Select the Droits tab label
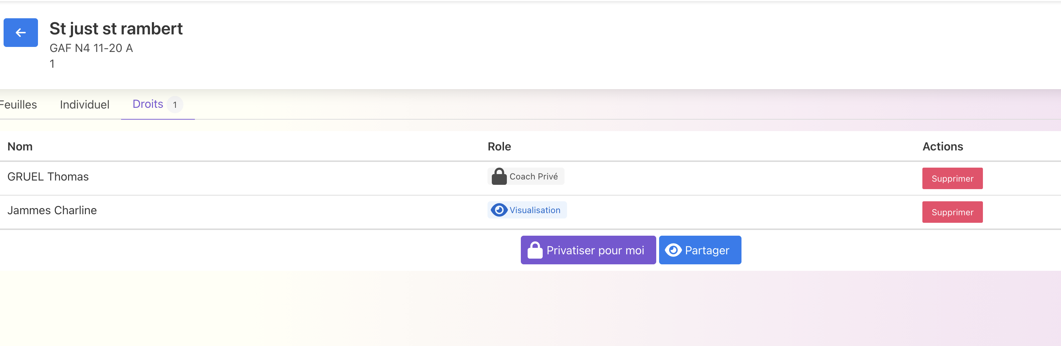The image size is (1061, 346). click(x=148, y=104)
